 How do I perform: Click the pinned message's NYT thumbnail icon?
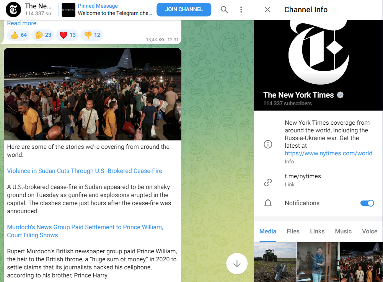pyautogui.click(x=68, y=10)
